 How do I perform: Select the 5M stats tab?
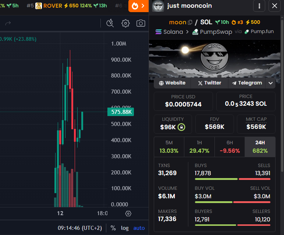point(169,147)
